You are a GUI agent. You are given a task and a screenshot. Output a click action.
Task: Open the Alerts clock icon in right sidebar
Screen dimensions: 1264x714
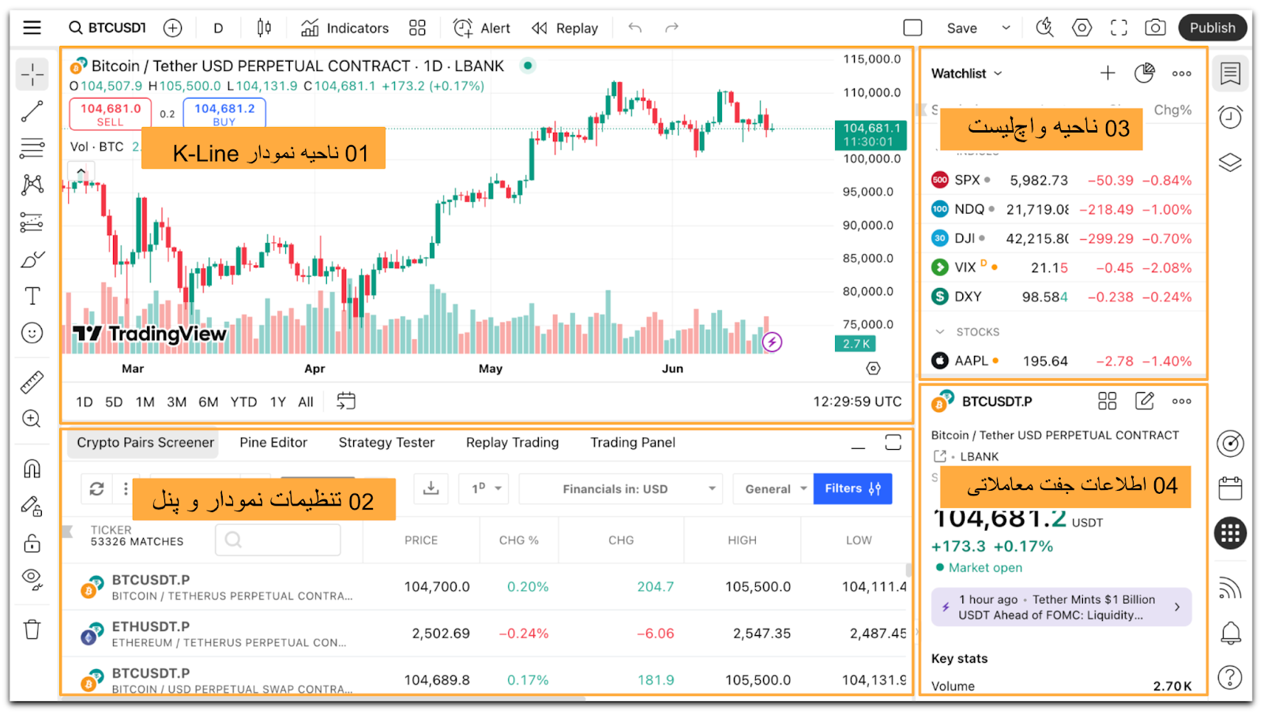click(x=1230, y=117)
